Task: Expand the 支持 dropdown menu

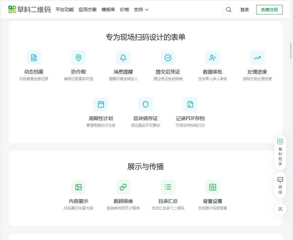Action: pos(141,9)
